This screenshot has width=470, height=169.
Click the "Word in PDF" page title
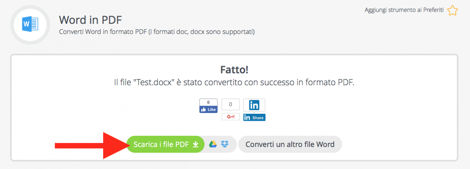click(90, 19)
